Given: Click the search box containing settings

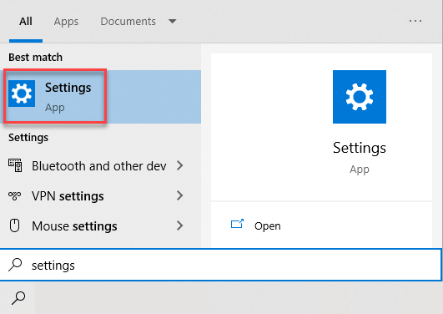Looking at the screenshot, I should pos(220,265).
